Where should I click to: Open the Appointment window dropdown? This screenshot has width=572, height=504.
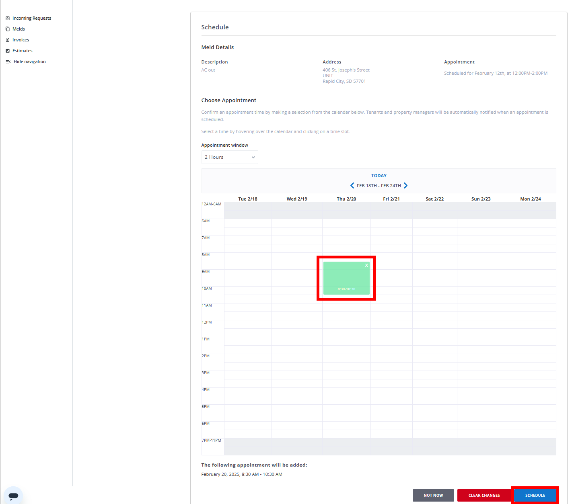(230, 157)
